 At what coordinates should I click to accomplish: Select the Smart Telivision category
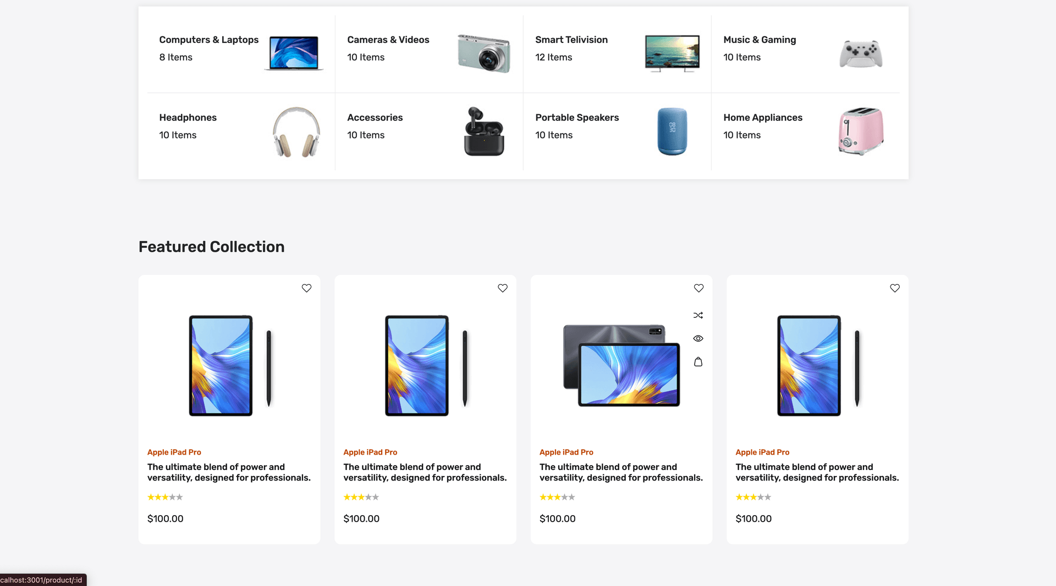pos(571,40)
